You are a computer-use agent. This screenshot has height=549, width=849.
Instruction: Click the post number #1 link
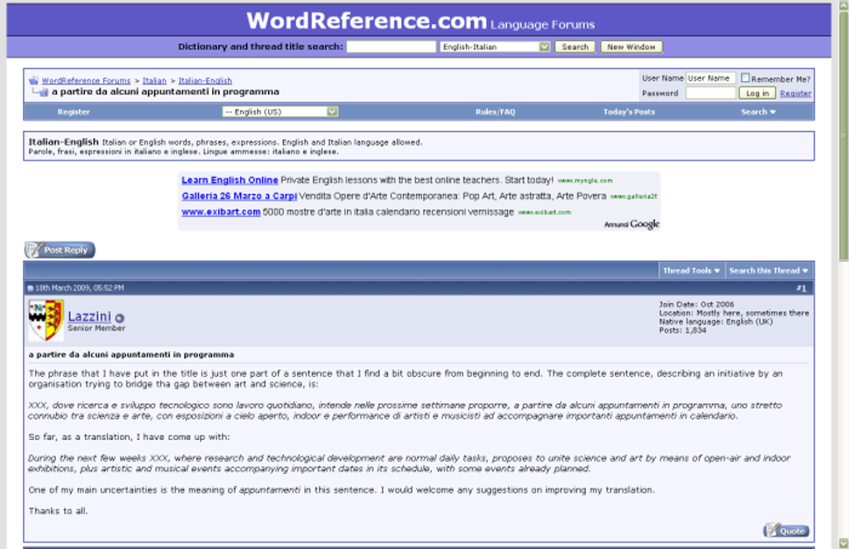[x=802, y=289]
